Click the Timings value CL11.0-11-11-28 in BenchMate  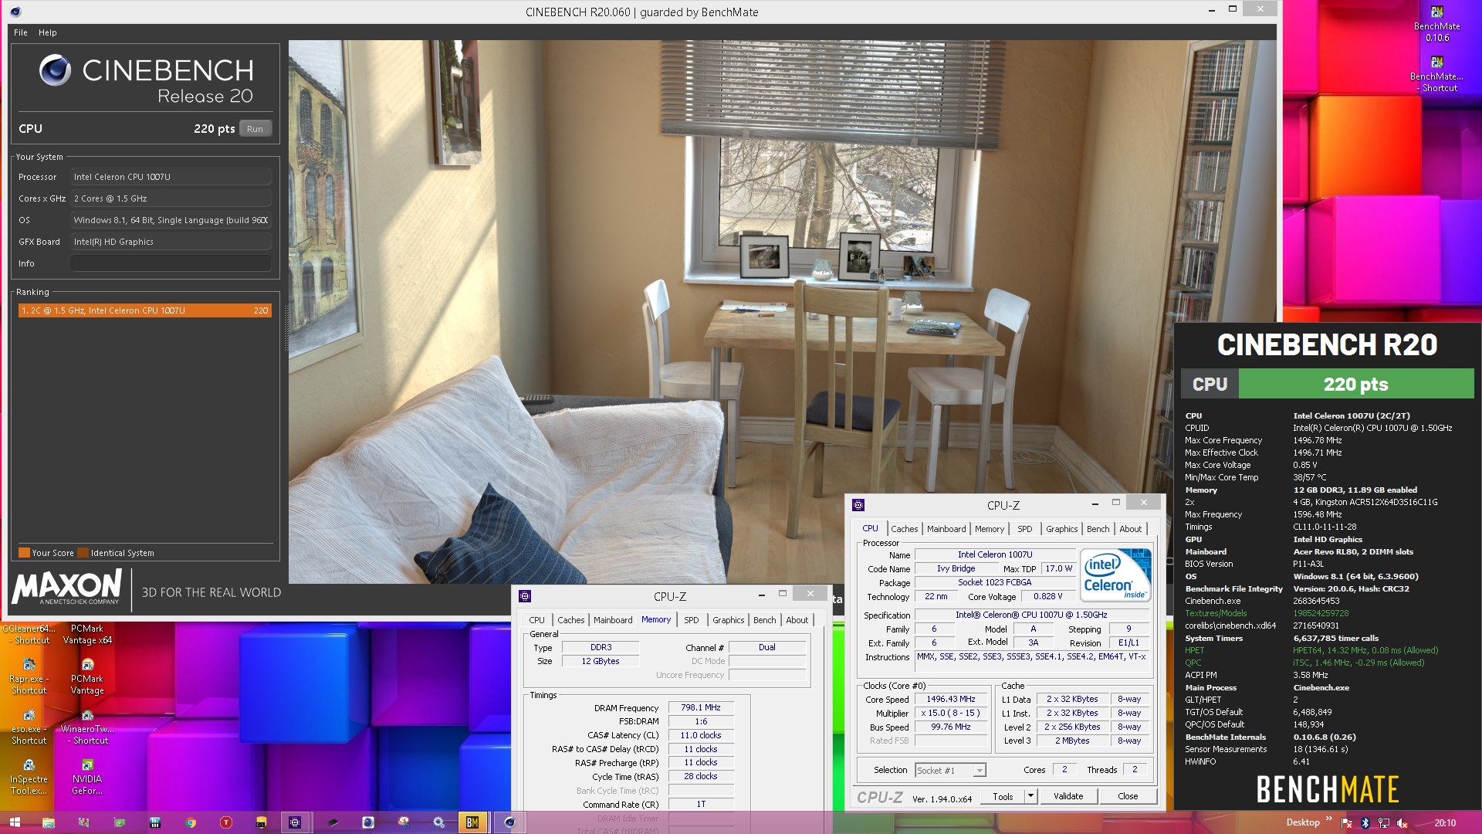pos(1325,527)
